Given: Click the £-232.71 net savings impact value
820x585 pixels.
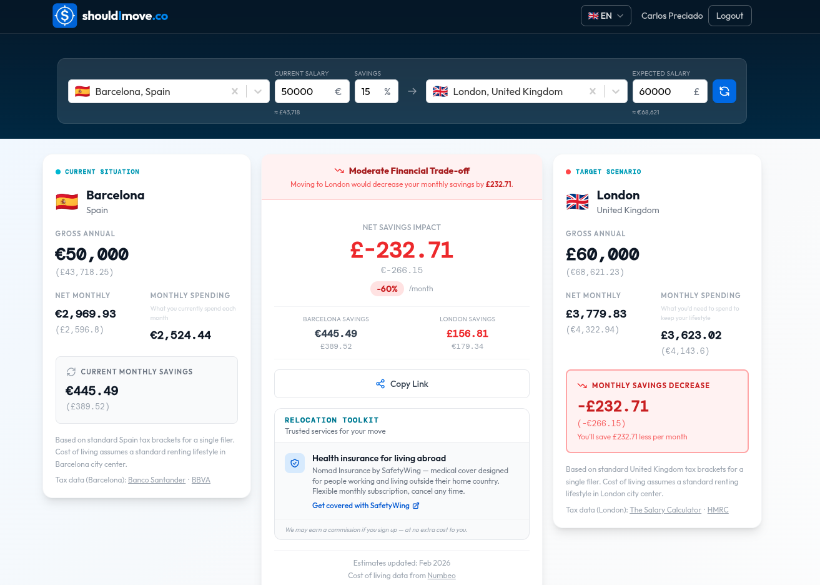Looking at the screenshot, I should 402,250.
